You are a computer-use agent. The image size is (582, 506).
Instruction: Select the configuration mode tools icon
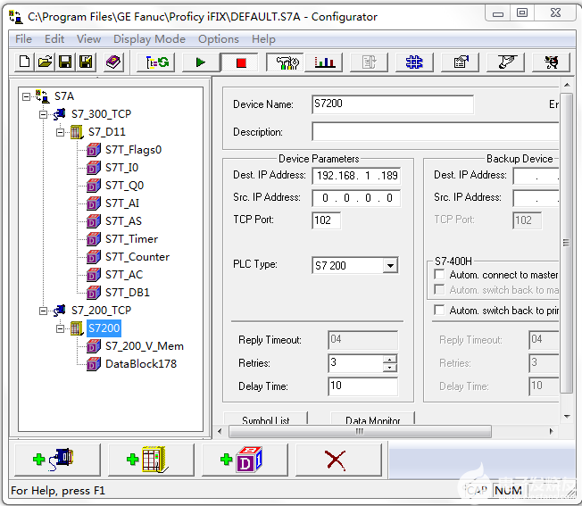tap(286, 62)
